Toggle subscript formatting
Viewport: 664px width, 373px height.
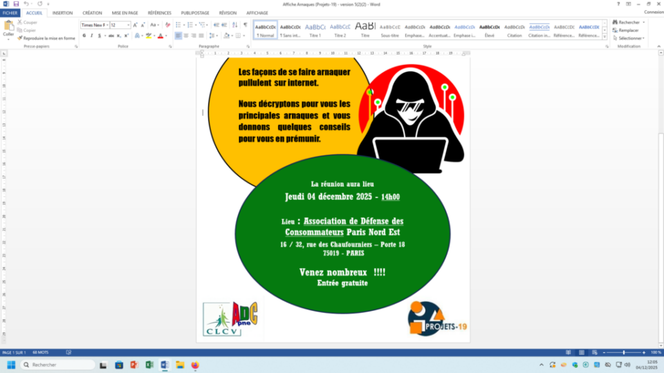coord(119,35)
